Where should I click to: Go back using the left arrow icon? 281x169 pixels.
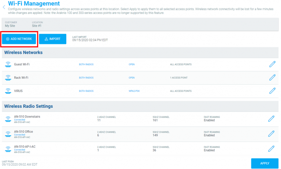[x=4, y=7]
